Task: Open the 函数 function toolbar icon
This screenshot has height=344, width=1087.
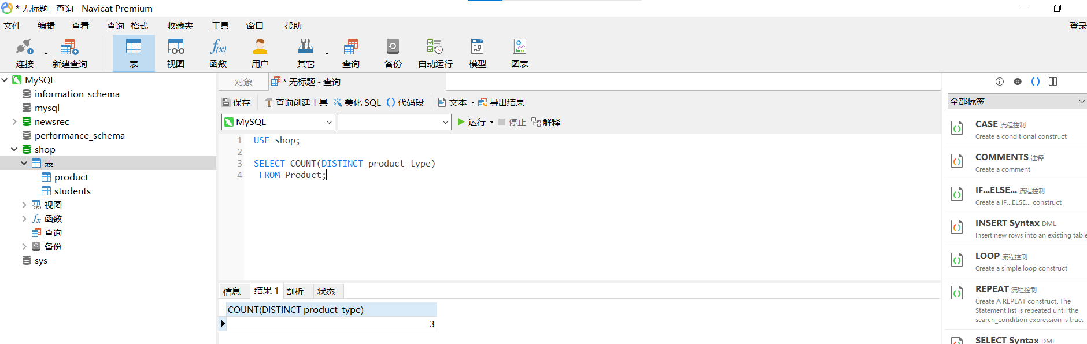Action: coord(218,53)
